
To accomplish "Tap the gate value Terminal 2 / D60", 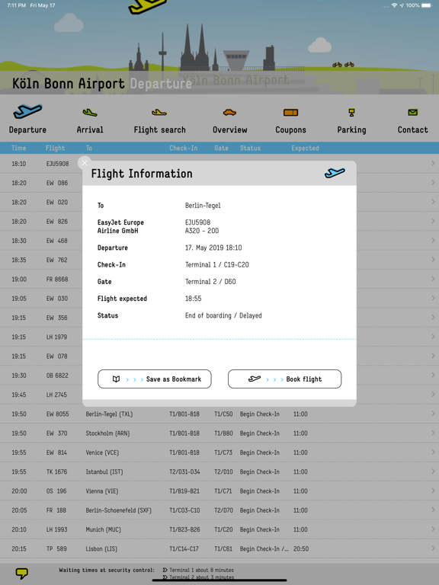I will pyautogui.click(x=210, y=282).
